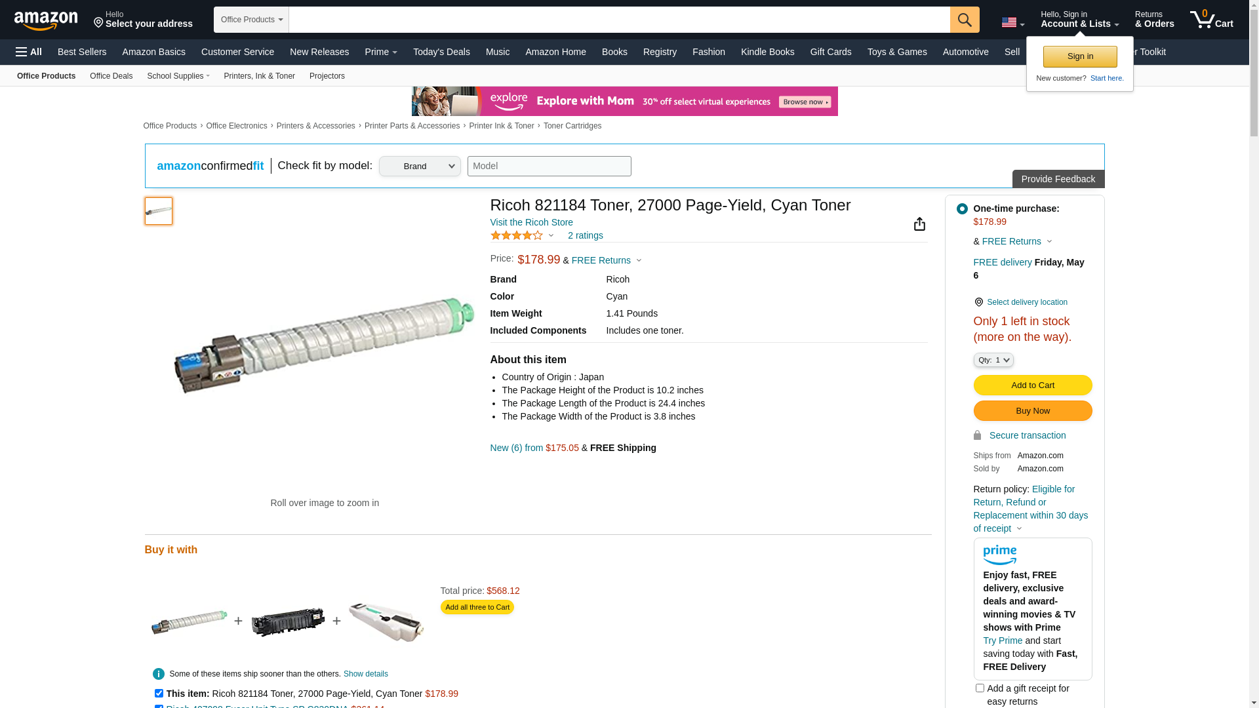Select the One-time purchase radio button

pos(962,209)
